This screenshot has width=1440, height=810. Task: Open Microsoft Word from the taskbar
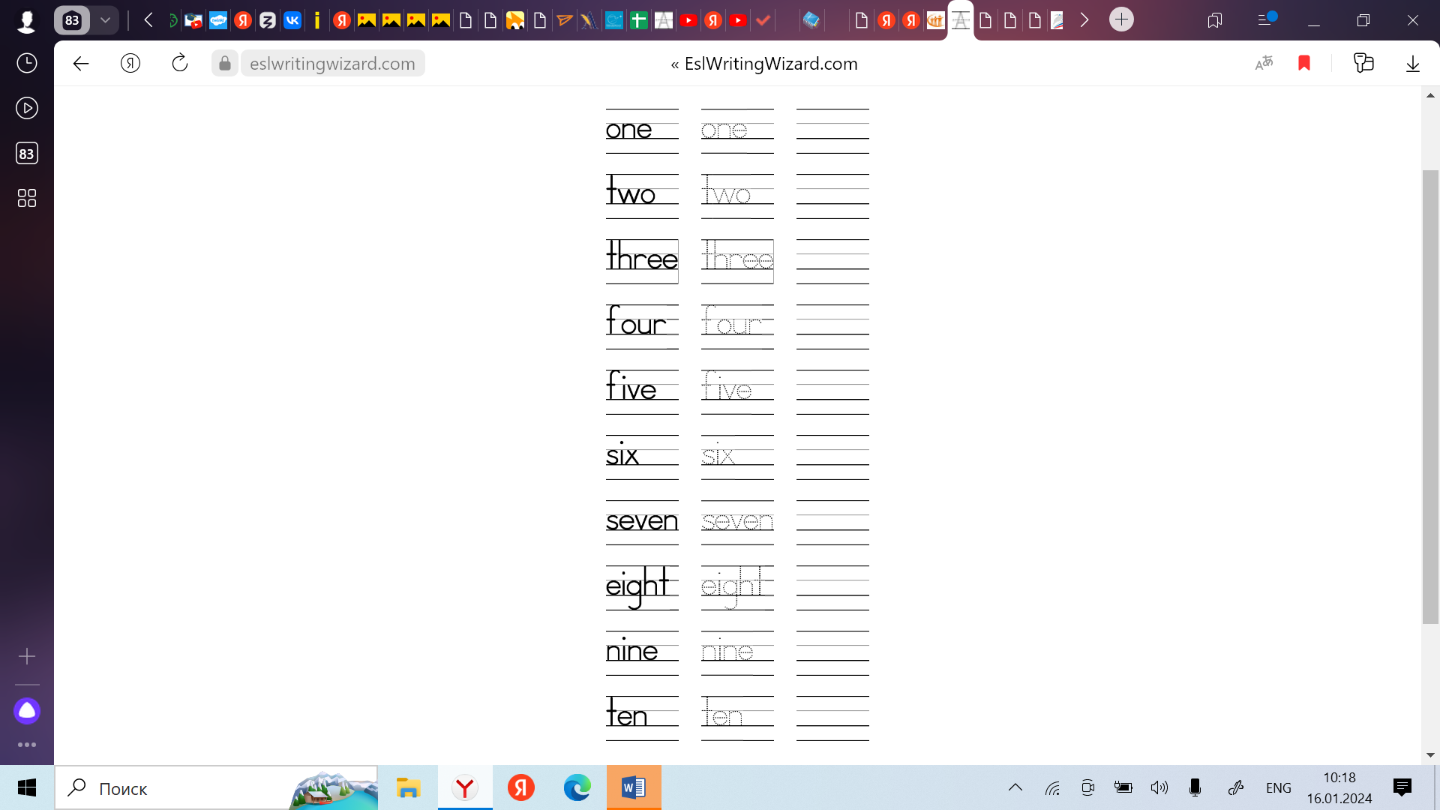[x=634, y=787]
